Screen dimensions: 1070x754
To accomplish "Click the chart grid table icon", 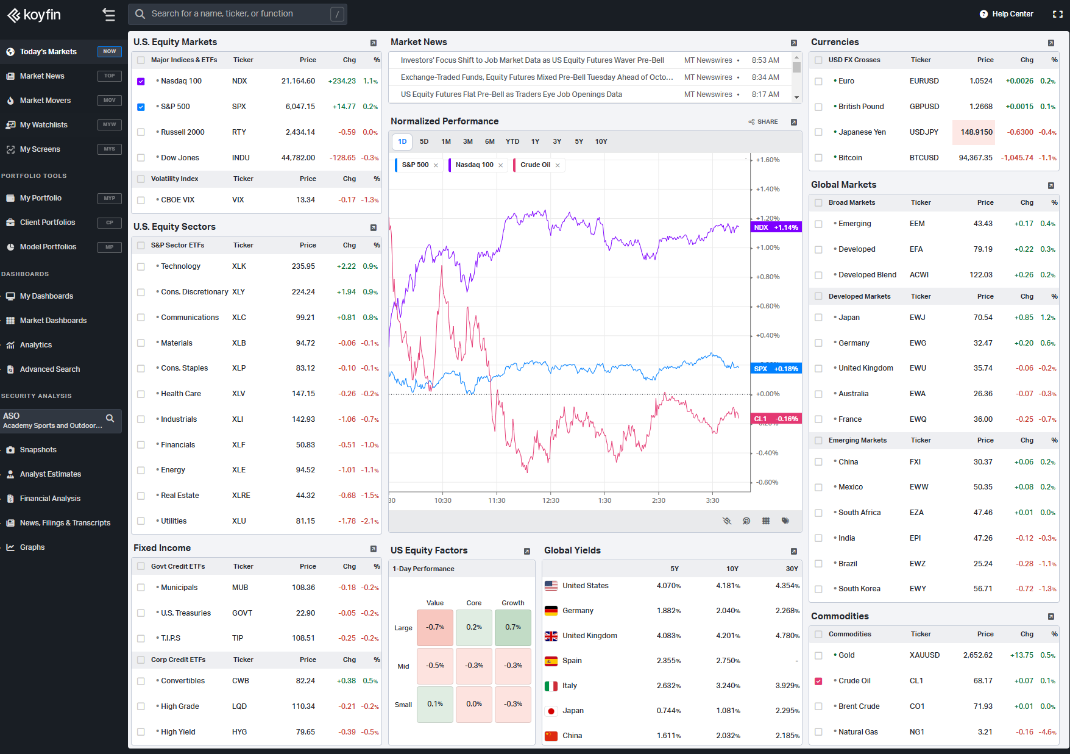I will (x=766, y=521).
